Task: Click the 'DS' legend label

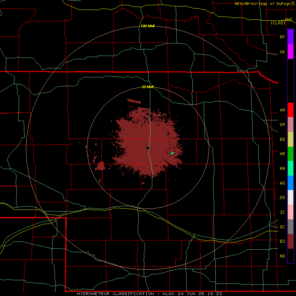Action: point(282,198)
